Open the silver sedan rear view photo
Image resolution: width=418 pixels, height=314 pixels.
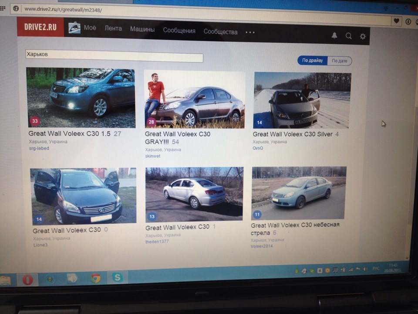click(194, 195)
